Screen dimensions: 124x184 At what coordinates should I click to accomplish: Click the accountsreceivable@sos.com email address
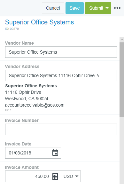35,105
